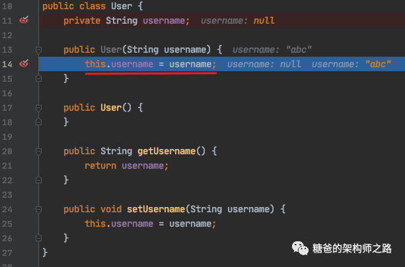Click the line number 10 in gutter
405x267 pixels.
pos(8,6)
